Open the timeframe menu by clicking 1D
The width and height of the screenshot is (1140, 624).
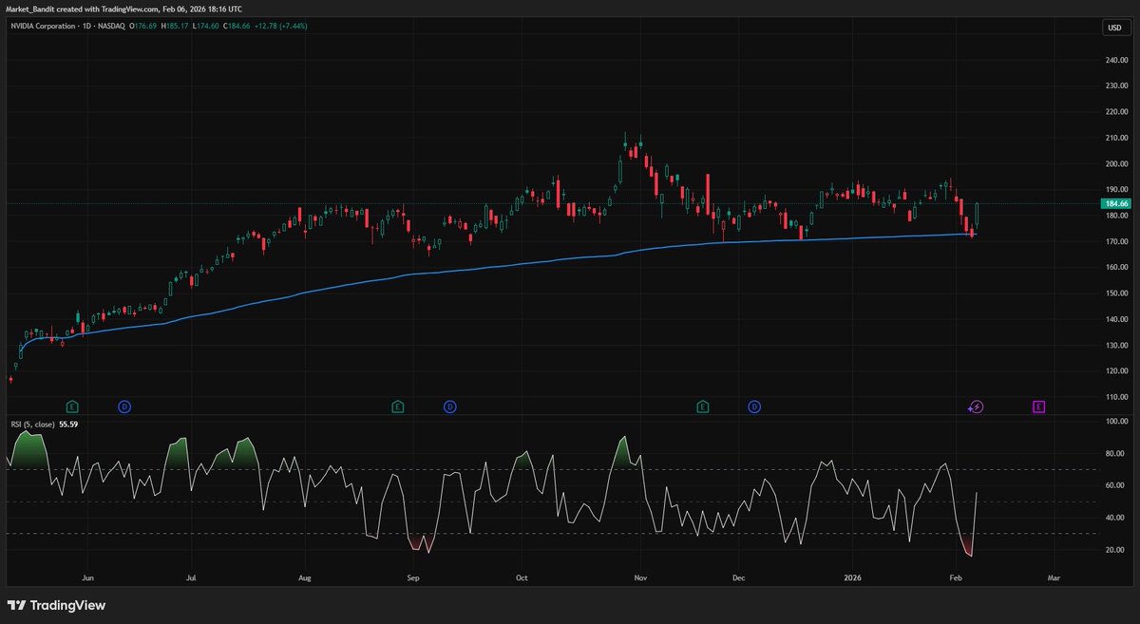(87, 27)
